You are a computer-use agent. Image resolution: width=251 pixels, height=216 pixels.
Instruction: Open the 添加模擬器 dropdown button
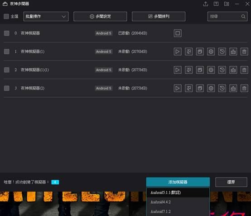(178, 182)
